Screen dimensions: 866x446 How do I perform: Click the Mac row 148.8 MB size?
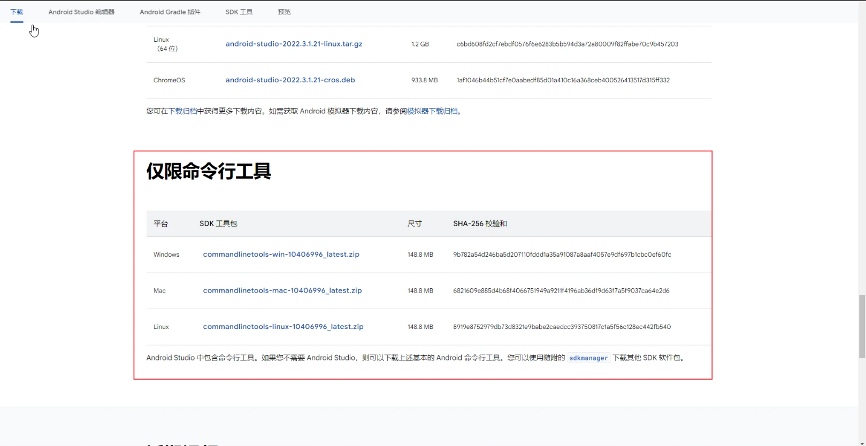point(420,291)
